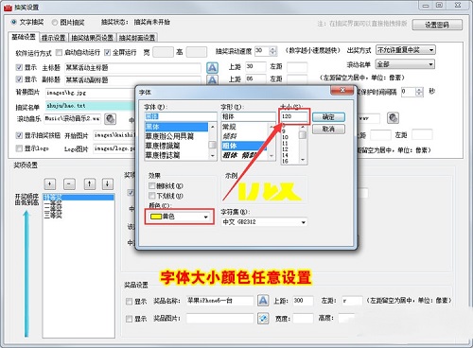Click the font name list scrollbar
Image resolution: width=473 pixels, height=348 pixels.
point(213,142)
